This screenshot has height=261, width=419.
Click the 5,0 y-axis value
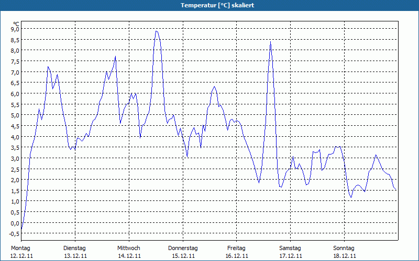(15, 115)
